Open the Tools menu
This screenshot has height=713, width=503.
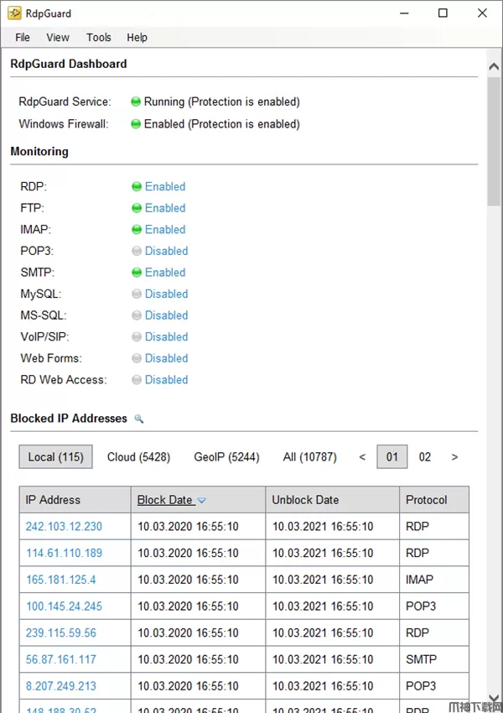point(99,37)
